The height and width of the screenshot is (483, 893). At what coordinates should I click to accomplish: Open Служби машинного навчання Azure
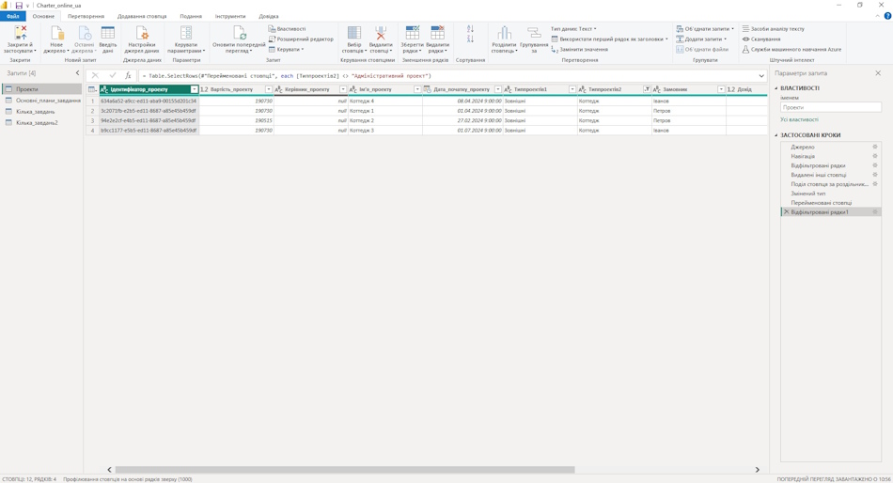tap(791, 50)
